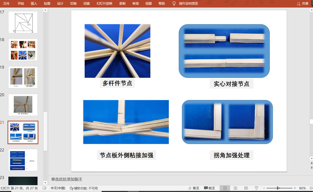The width and height of the screenshot is (313, 192).
Task: Click the spell check icon in status bar
Action: (x=44, y=188)
